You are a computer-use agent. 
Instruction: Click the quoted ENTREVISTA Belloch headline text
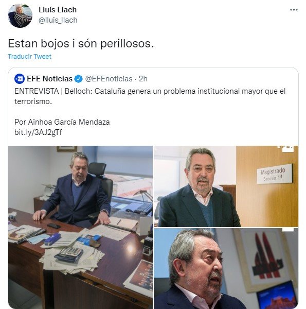150,96
